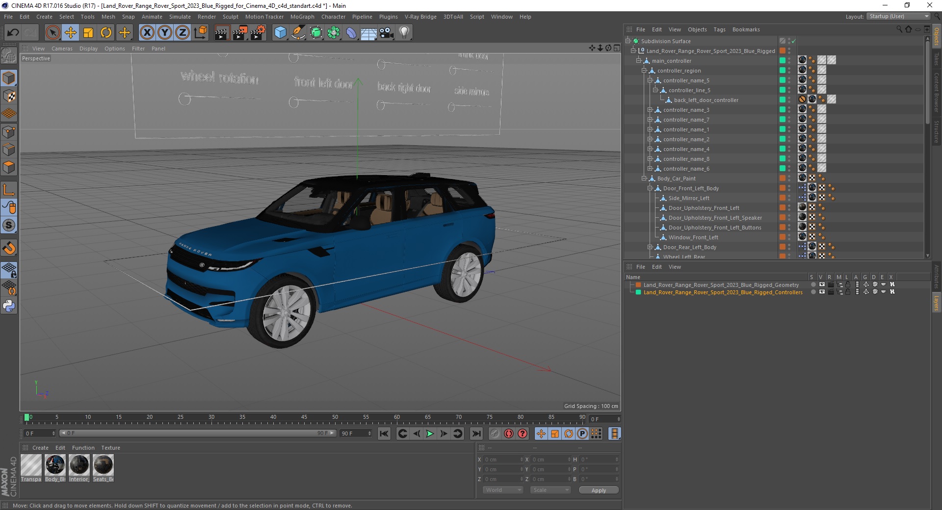Image resolution: width=942 pixels, height=510 pixels.
Task: Open the Layout Startup dropdown
Action: [x=898, y=16]
